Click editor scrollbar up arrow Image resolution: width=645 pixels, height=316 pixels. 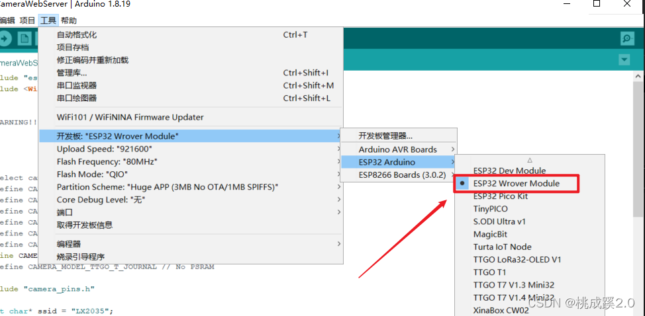click(638, 76)
